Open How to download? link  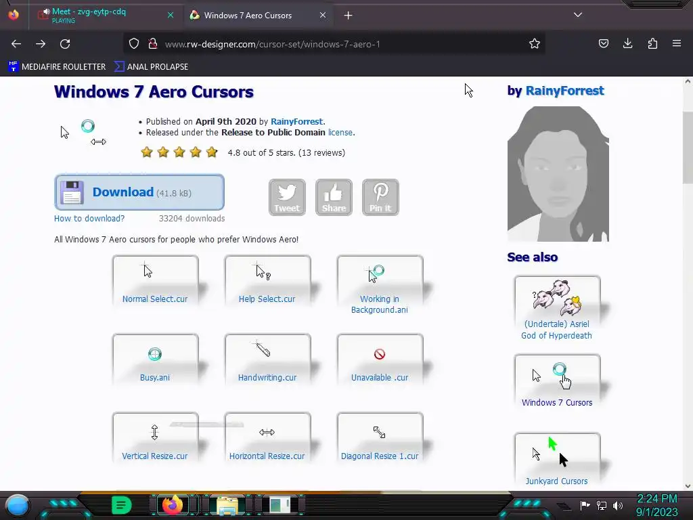[x=89, y=219]
